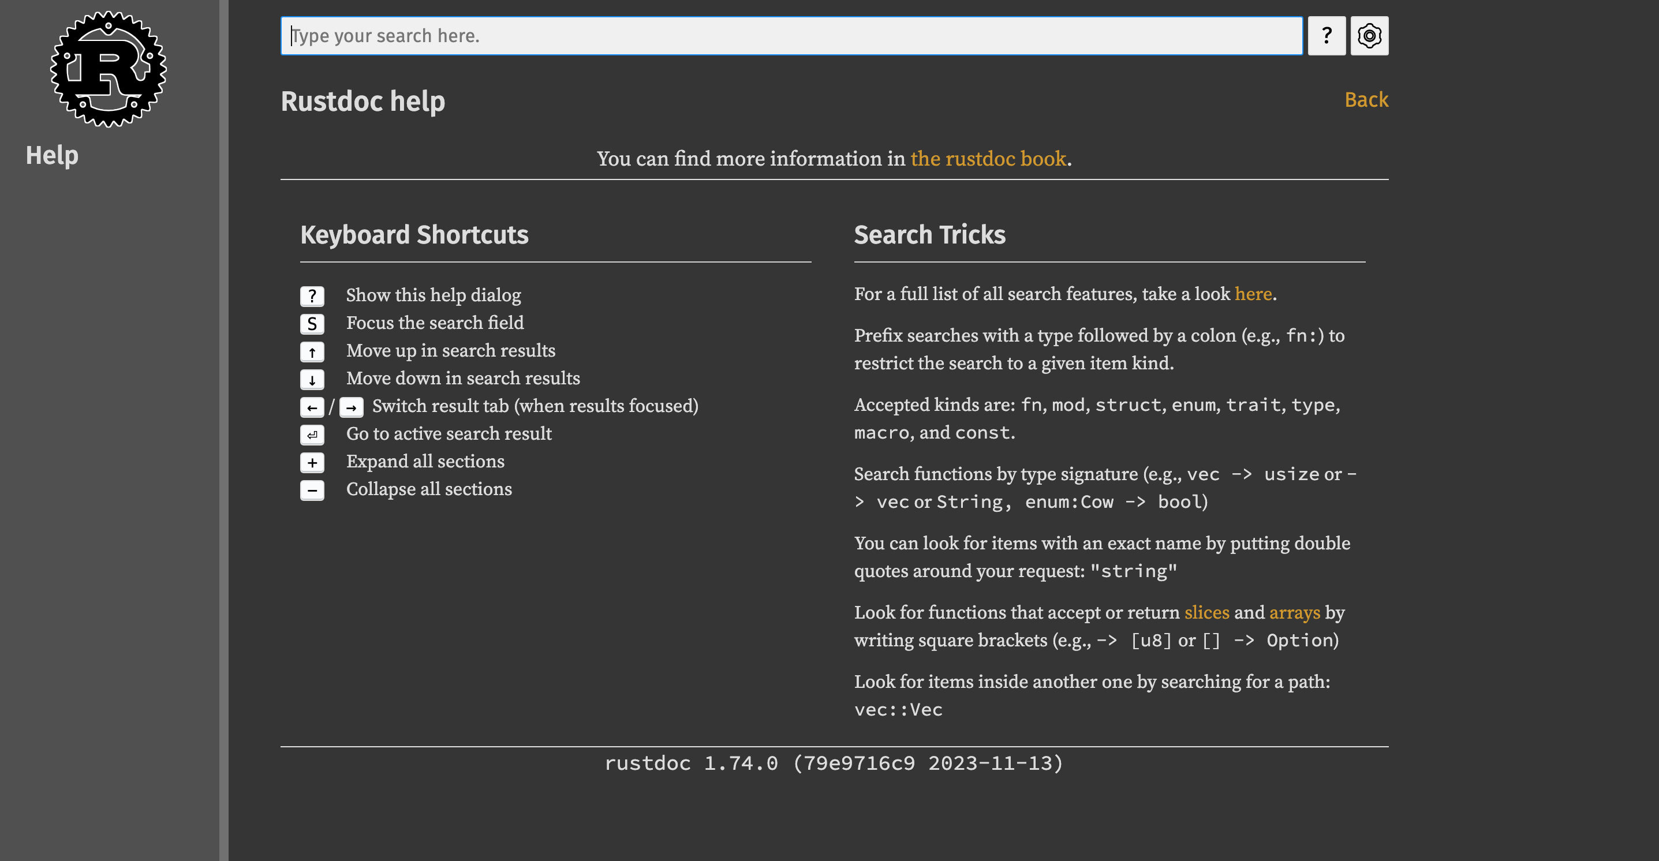Click the minus key collapse icon
Viewport: 1659px width, 861px height.
(312, 490)
